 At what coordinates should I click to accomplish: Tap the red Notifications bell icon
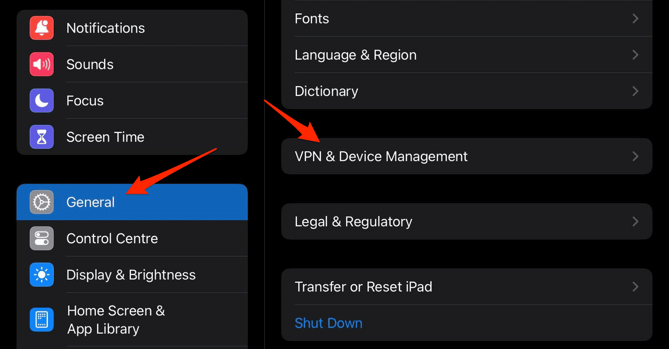tap(42, 28)
